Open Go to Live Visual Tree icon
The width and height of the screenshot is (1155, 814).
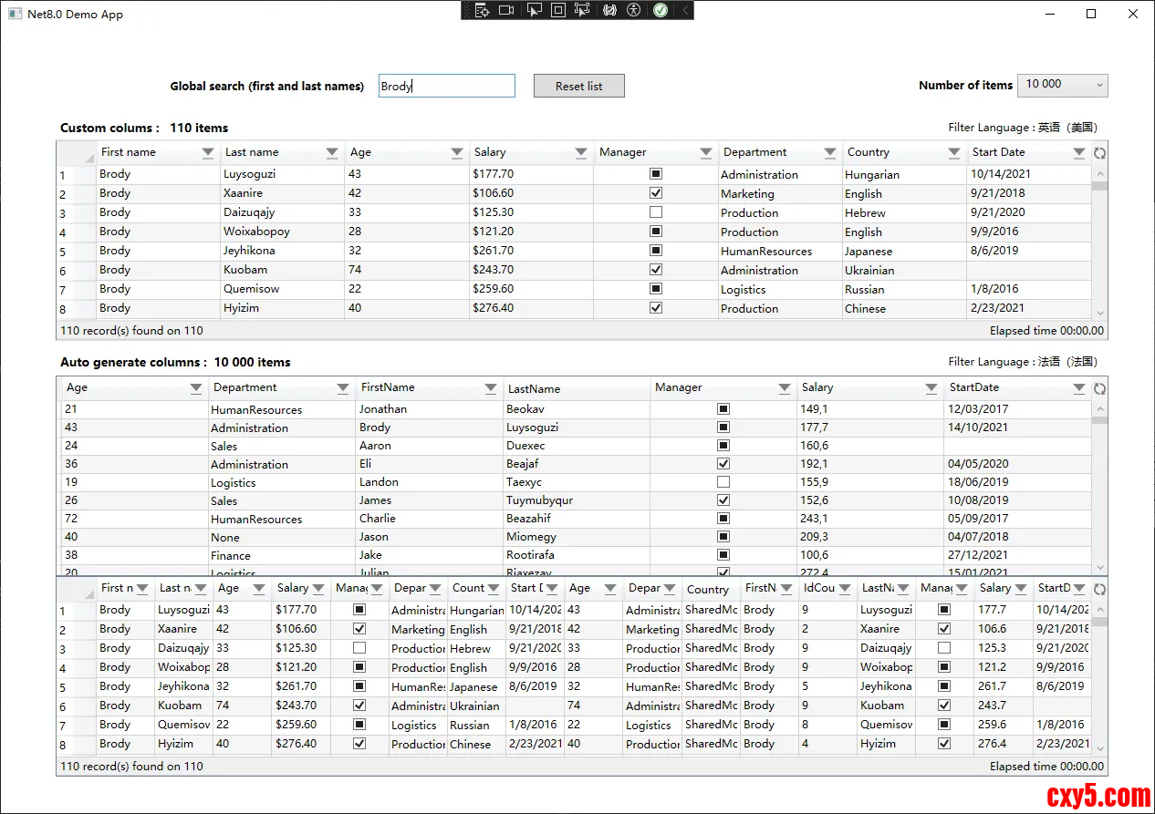483,10
